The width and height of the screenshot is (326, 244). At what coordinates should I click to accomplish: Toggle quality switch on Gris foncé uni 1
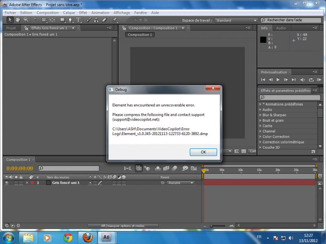tap(100, 183)
